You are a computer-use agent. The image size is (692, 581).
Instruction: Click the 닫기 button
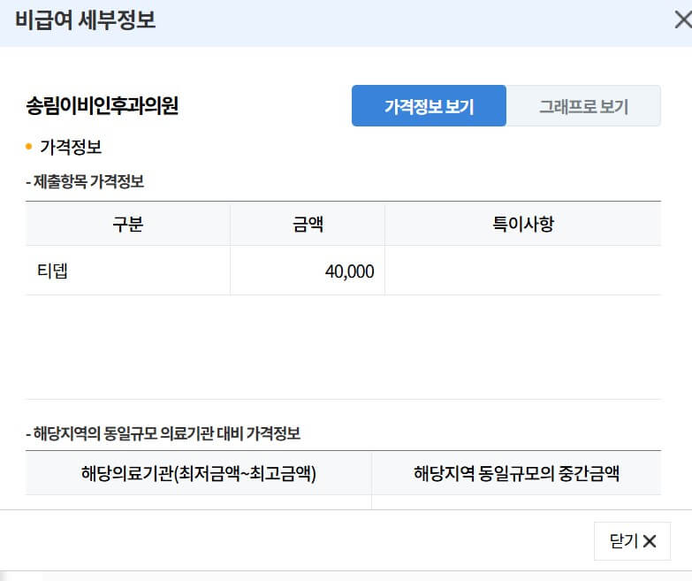pos(632,541)
